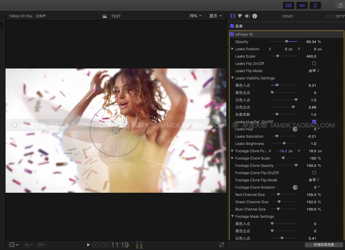Click the 存储效果预置 button

point(324,245)
